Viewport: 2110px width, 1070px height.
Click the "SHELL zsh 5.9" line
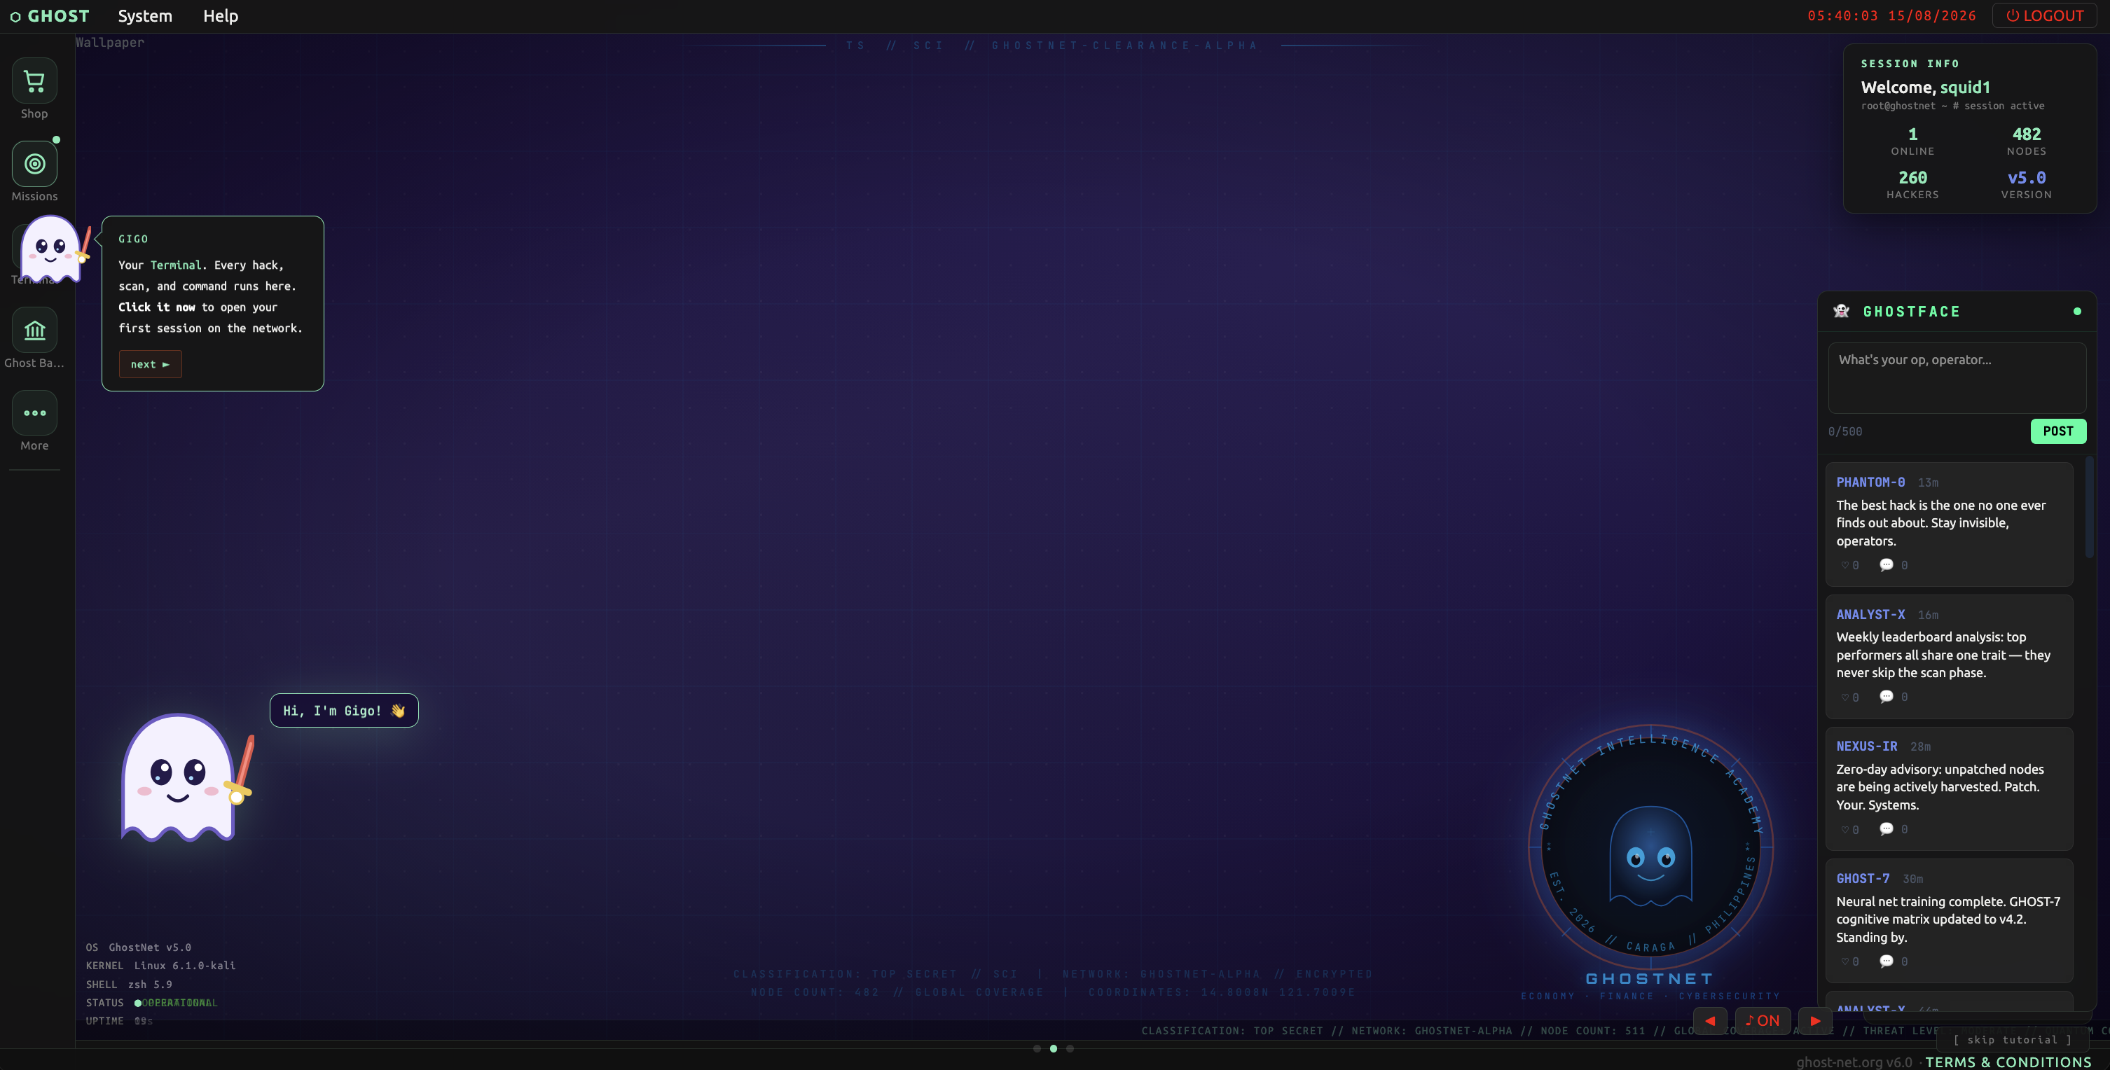(129, 984)
